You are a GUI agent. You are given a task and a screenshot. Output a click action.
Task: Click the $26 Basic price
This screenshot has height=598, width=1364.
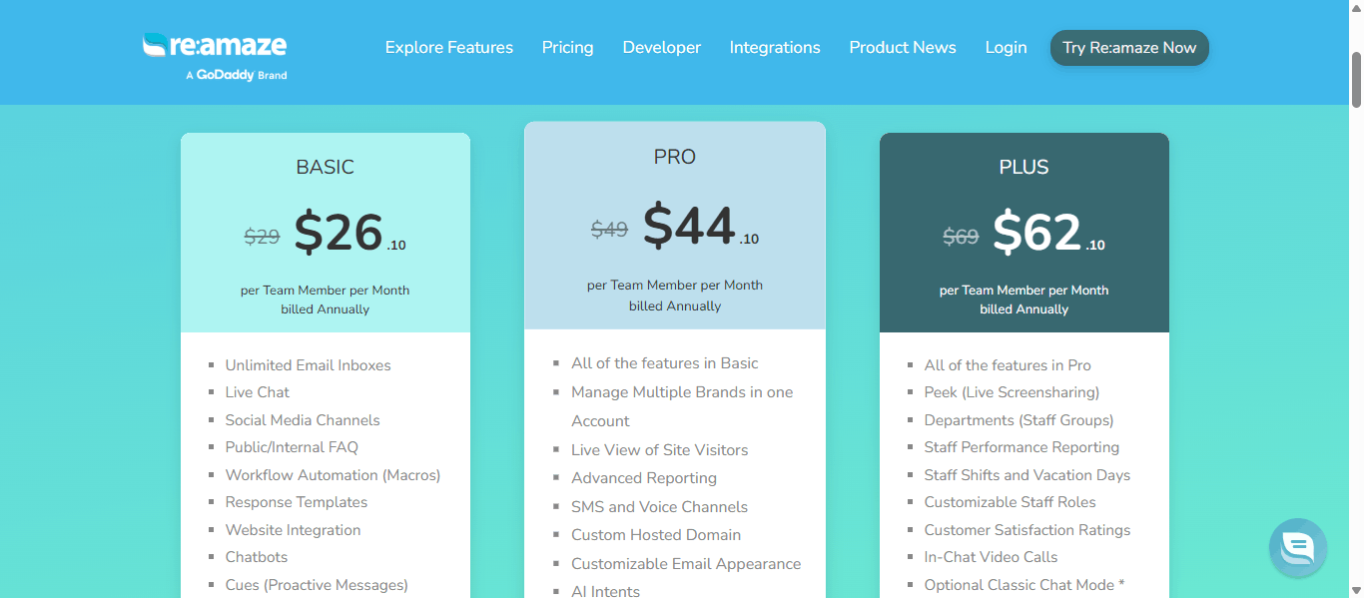(339, 233)
